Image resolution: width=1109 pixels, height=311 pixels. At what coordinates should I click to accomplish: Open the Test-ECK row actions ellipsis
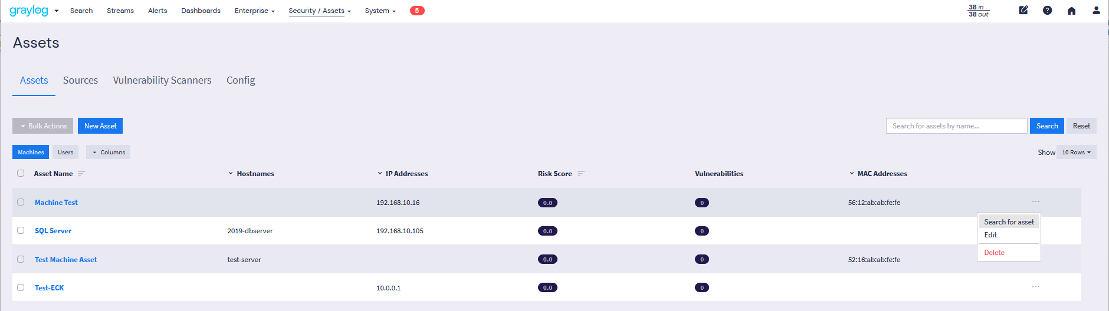point(1035,287)
